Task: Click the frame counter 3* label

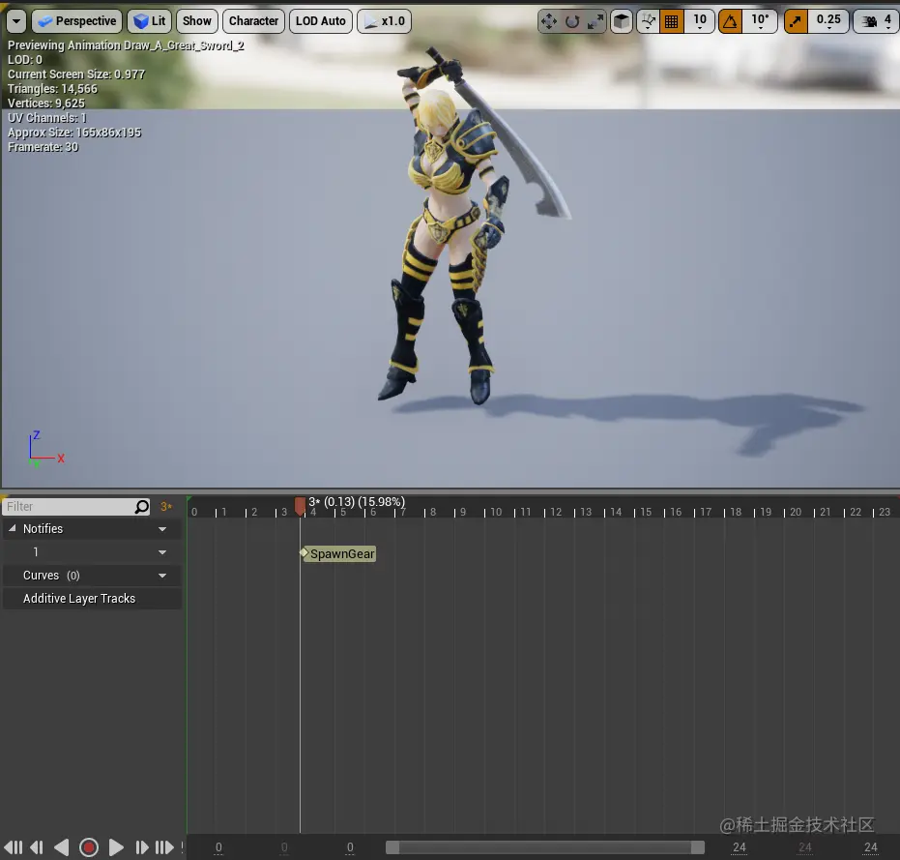Action: click(166, 507)
